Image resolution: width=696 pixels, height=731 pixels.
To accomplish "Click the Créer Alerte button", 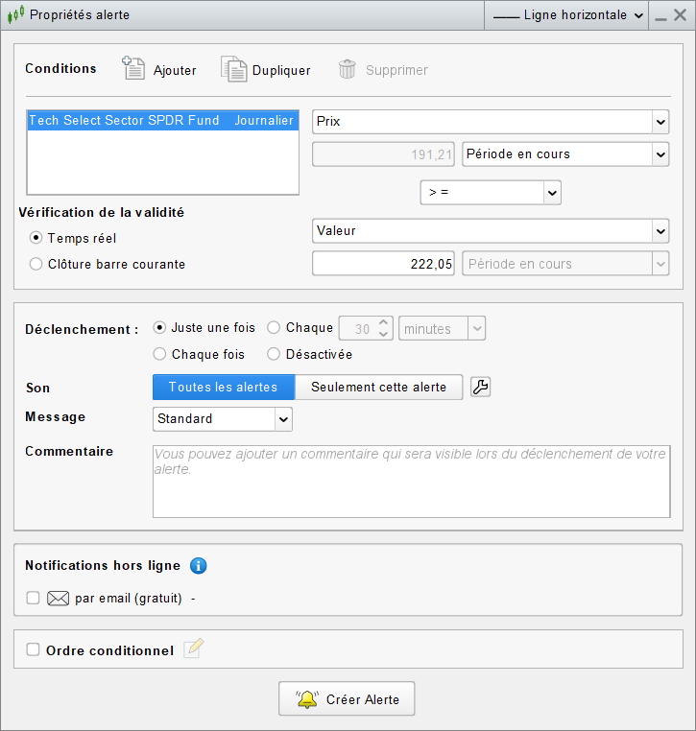I will [x=347, y=698].
